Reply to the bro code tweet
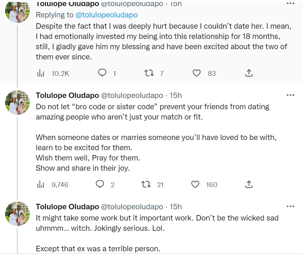This screenshot has width=303, height=254. [x=100, y=185]
